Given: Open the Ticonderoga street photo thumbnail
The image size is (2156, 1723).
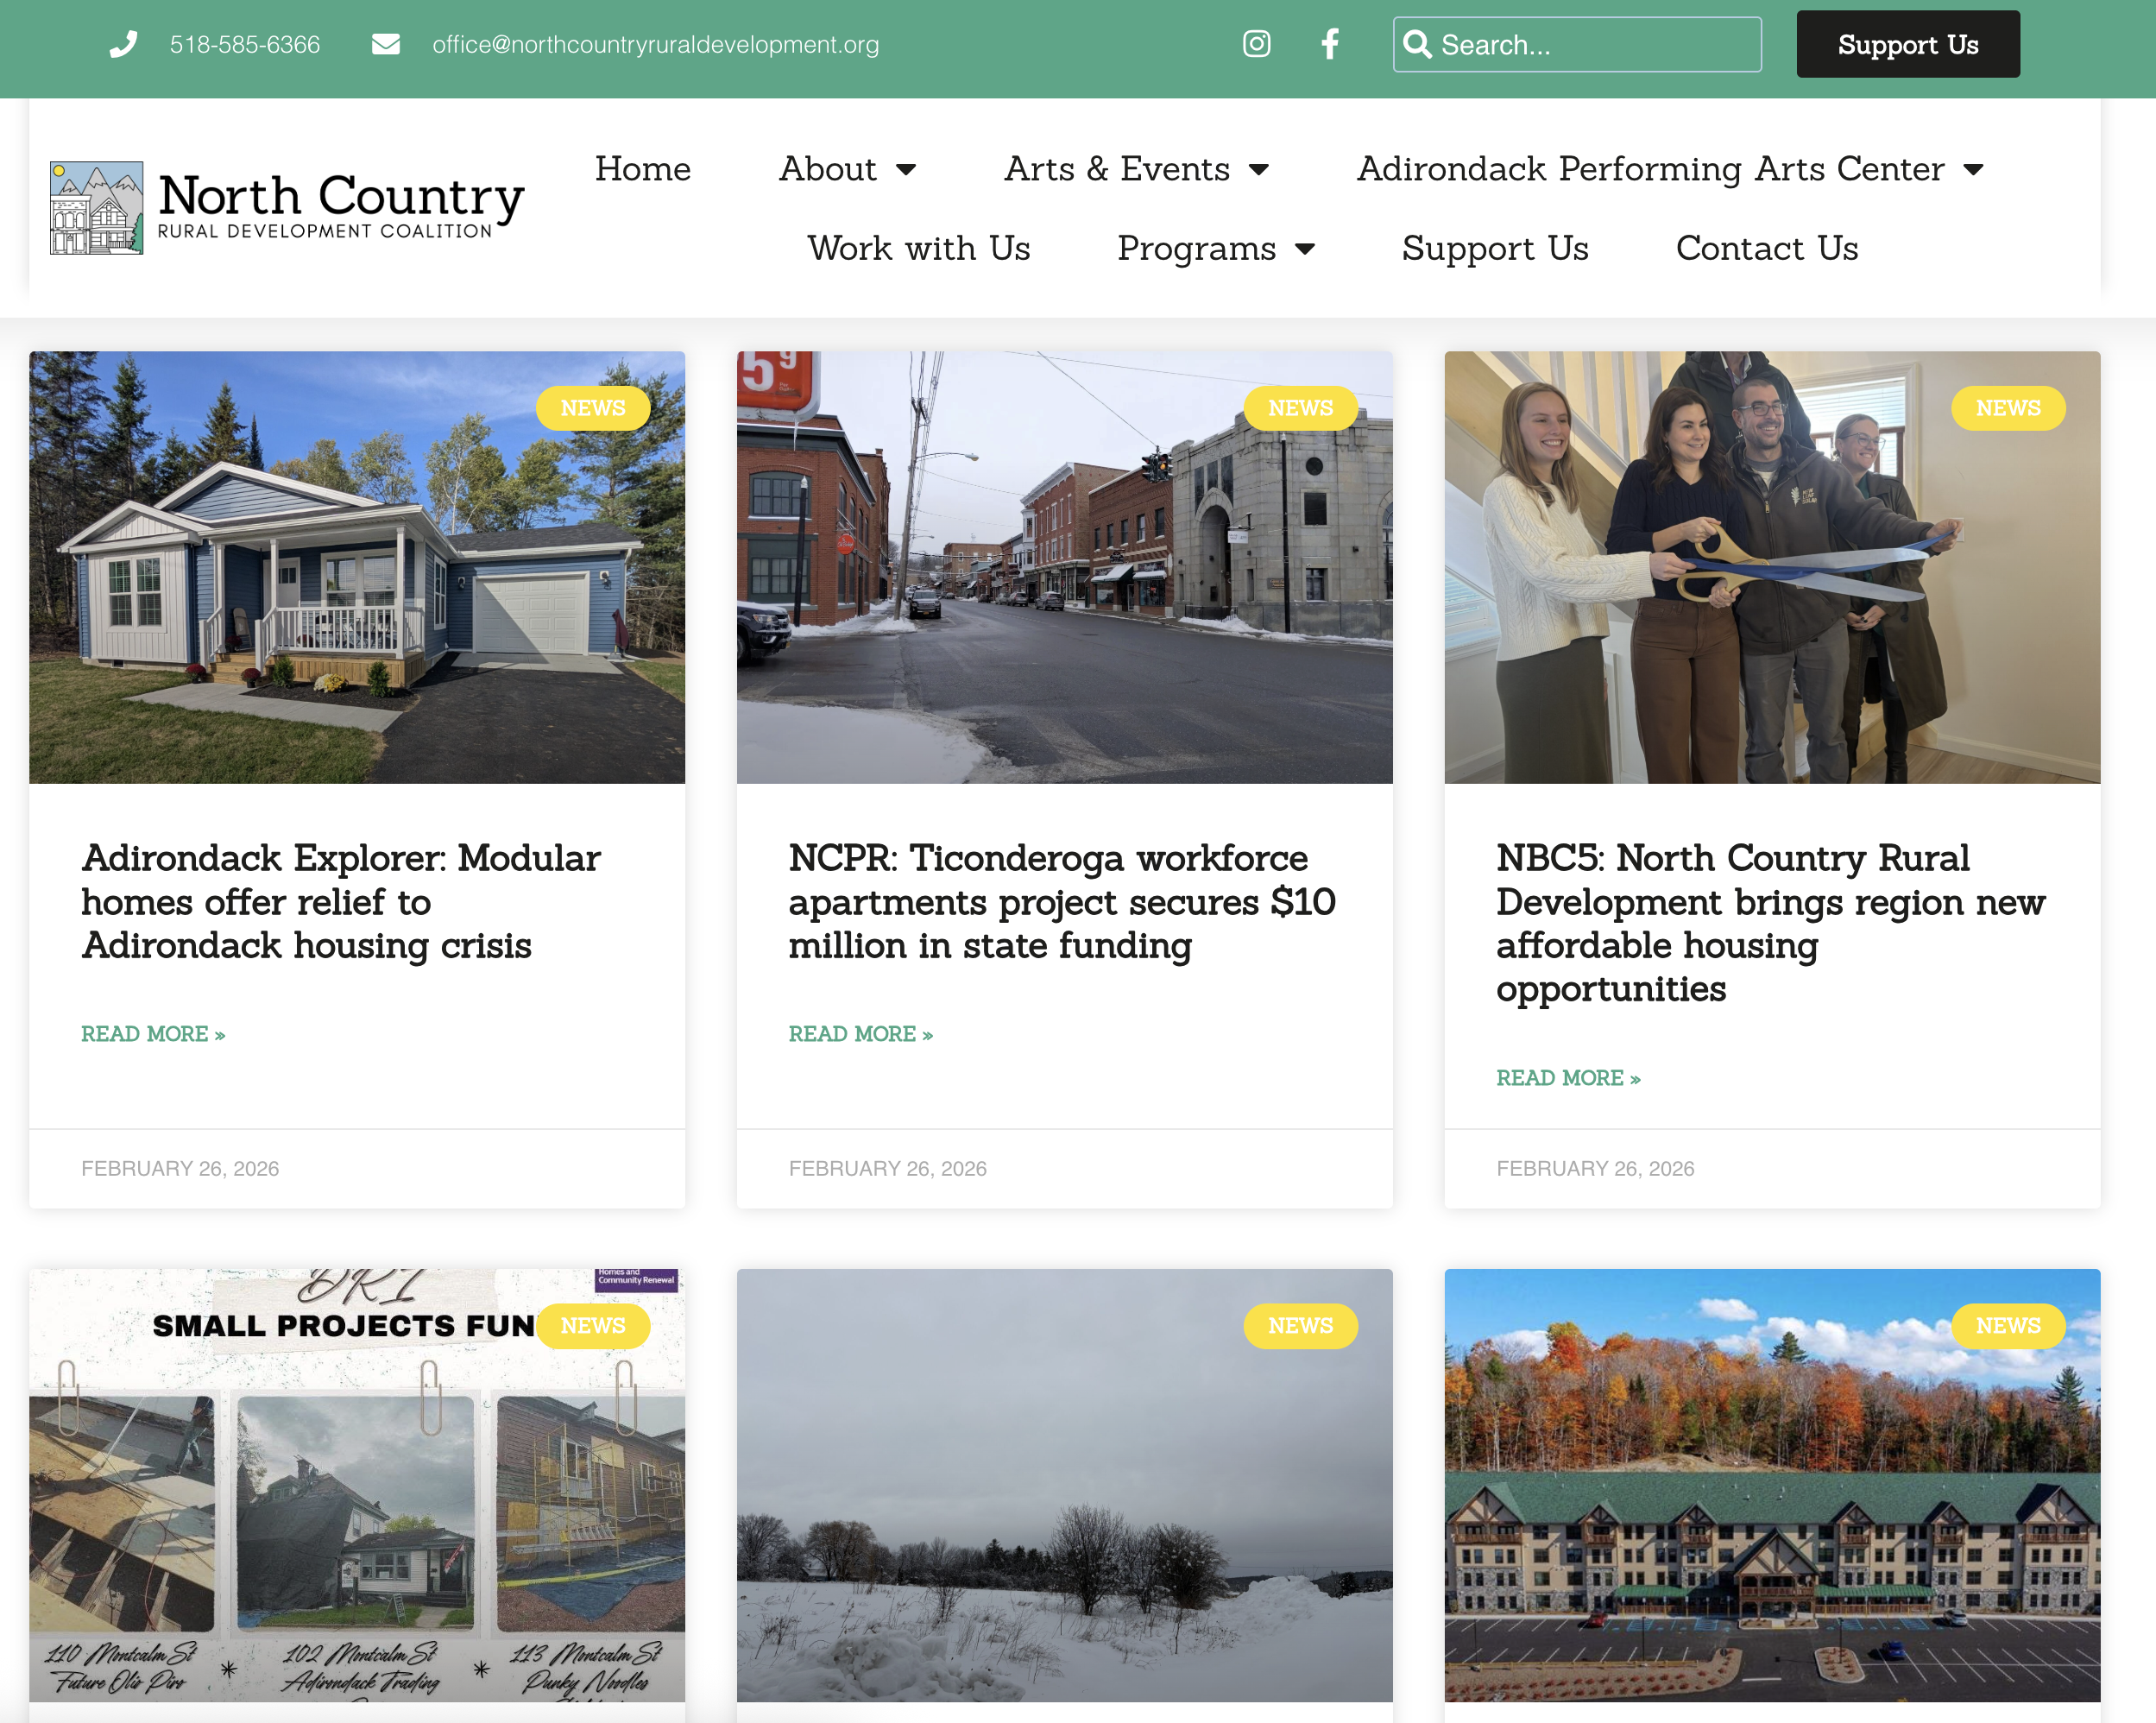Looking at the screenshot, I should [1065, 567].
